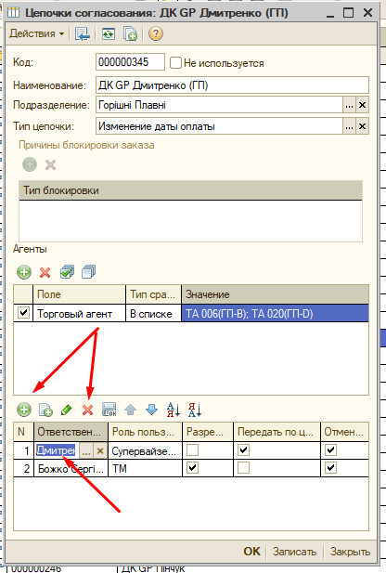
Task: Delete responsible person with red X icon
Action: (87, 410)
